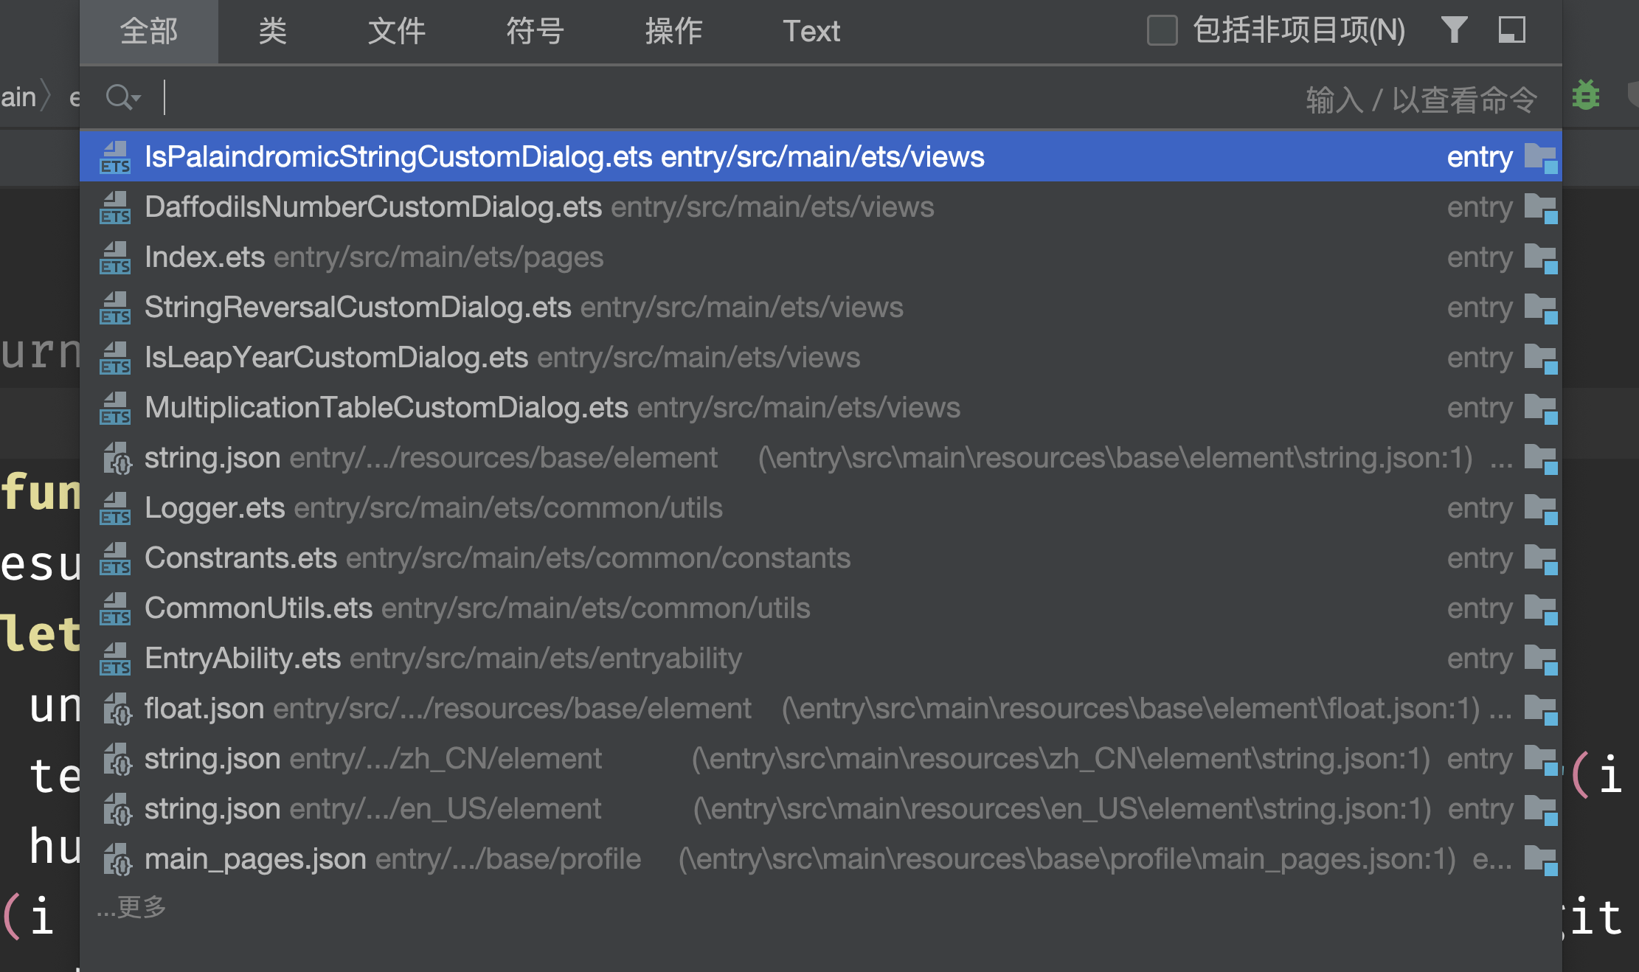
Task: Switch to the 文件 tab
Action: point(396,32)
